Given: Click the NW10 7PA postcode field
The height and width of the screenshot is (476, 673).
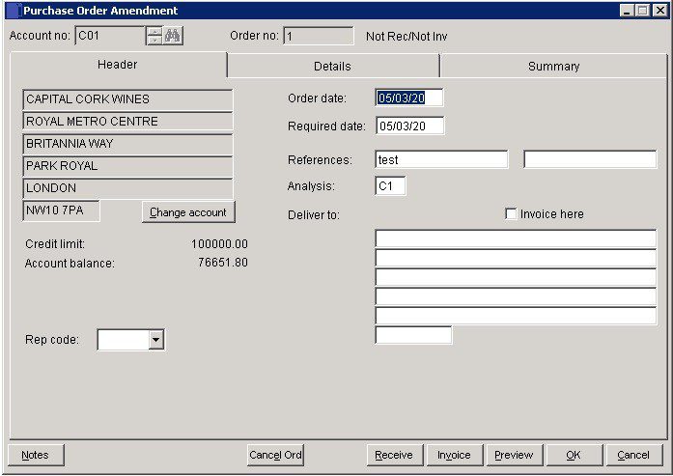Looking at the screenshot, I should point(61,210).
